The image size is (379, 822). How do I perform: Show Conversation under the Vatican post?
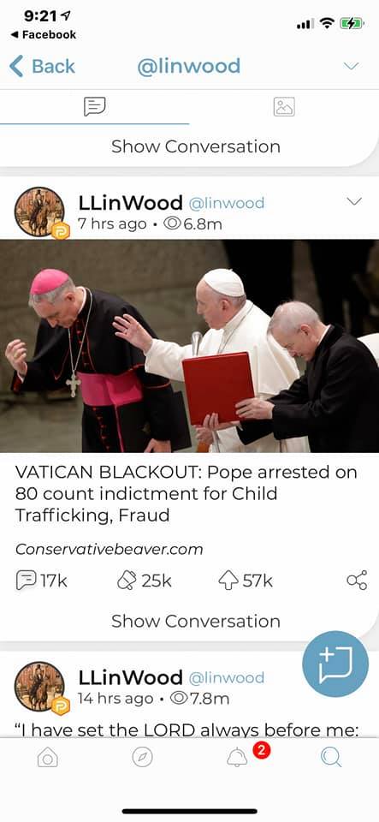click(x=196, y=622)
